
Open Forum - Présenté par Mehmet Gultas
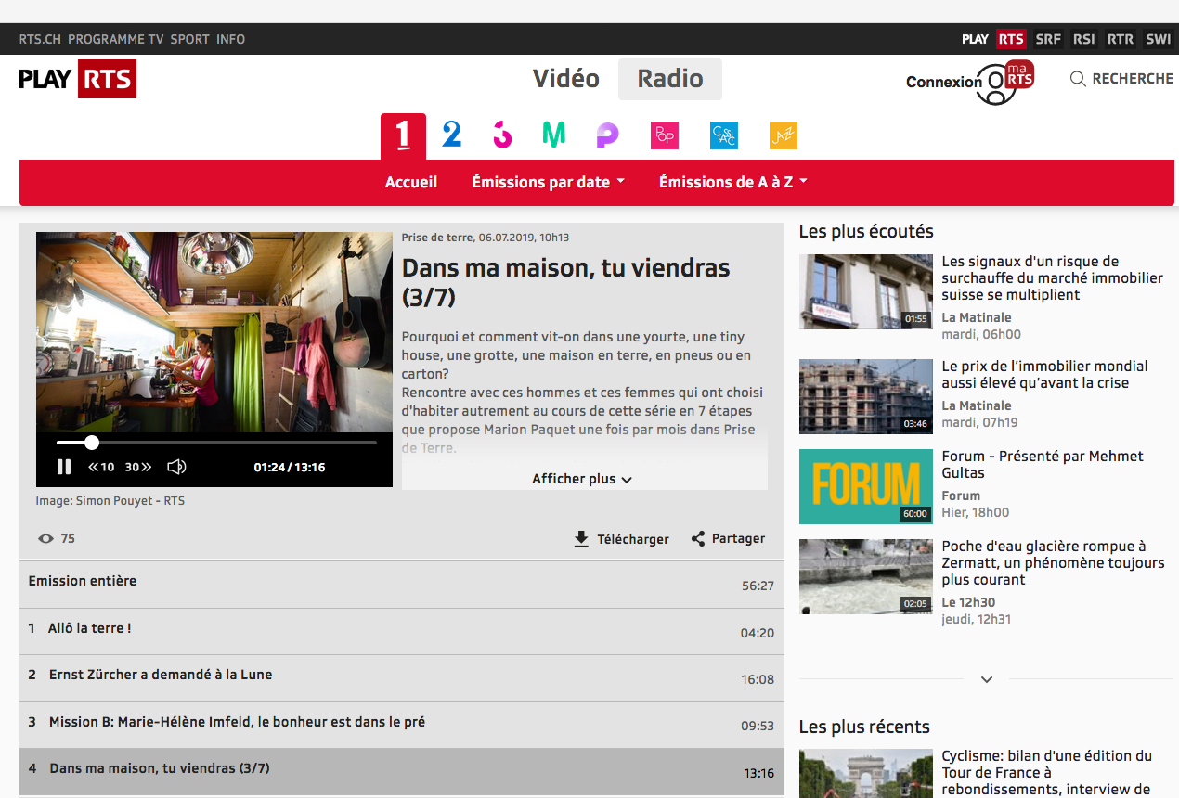(x=1043, y=465)
